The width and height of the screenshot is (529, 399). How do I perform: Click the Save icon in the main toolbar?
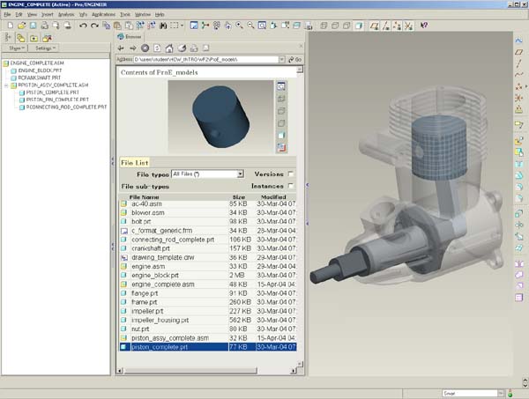pyautogui.click(x=33, y=26)
